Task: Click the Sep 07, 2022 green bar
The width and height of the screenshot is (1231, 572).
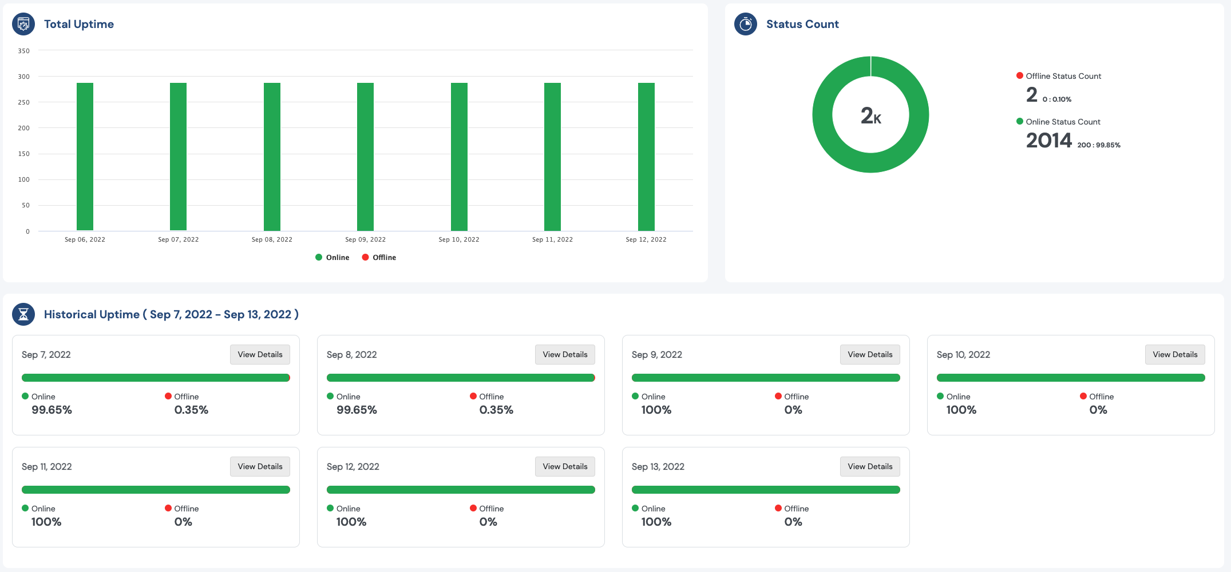Action: pos(179,157)
